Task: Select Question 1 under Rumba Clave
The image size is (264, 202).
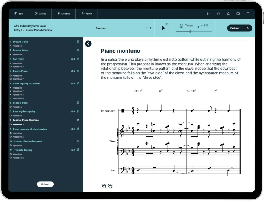Action: point(18,75)
